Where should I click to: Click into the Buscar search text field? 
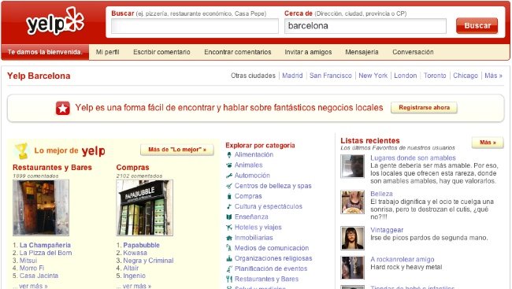[195, 26]
